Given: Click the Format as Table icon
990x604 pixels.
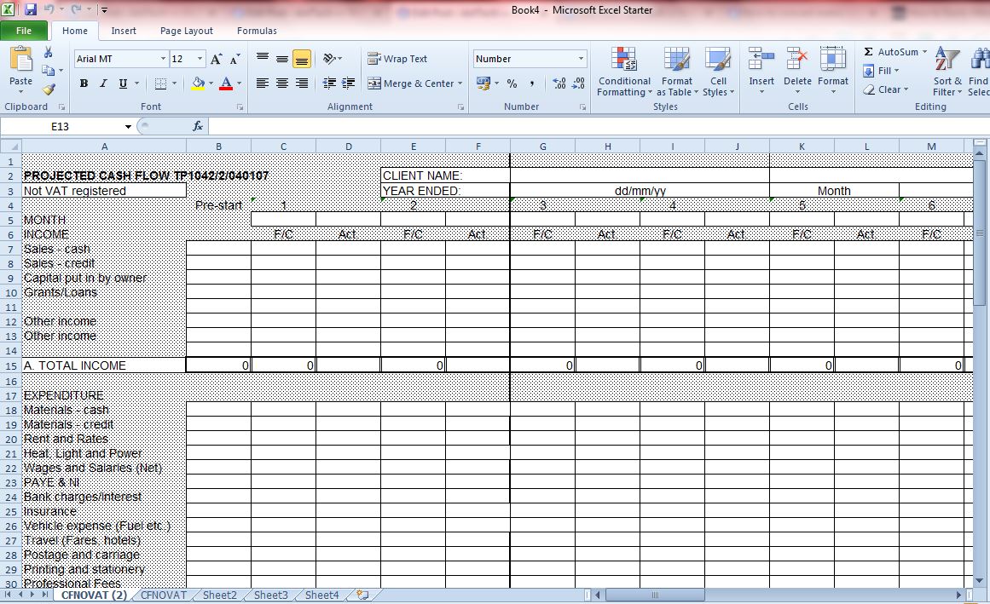Looking at the screenshot, I should (x=677, y=72).
